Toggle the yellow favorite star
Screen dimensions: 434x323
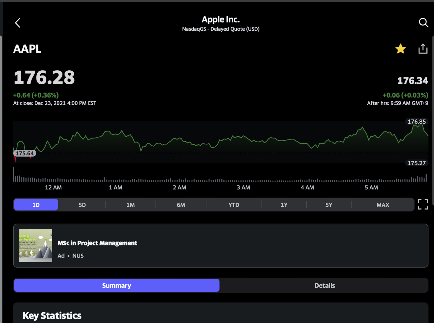tap(400, 49)
